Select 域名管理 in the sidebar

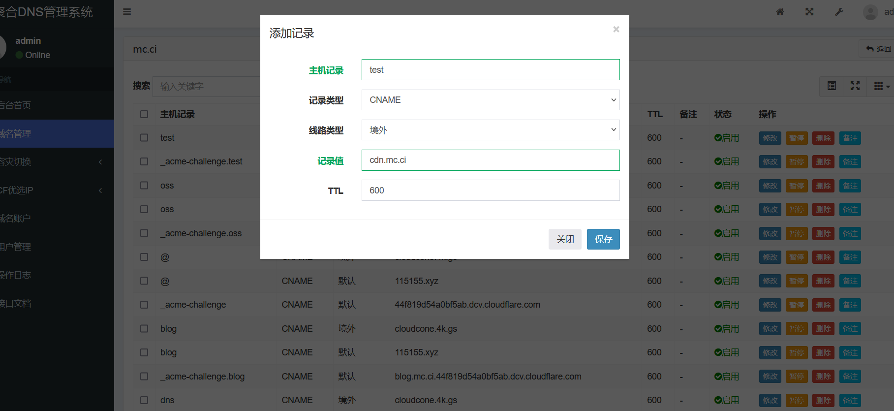point(57,133)
